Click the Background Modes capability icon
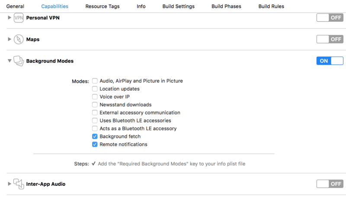Image resolution: width=346 pixels, height=197 pixels. [18, 61]
